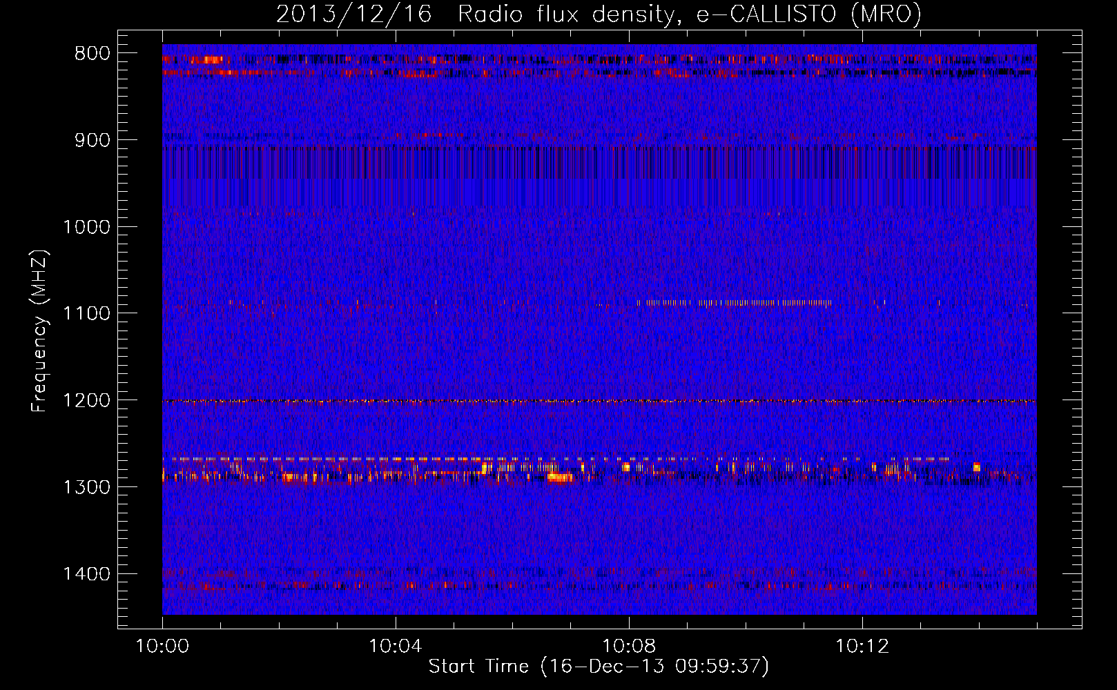Click the 10:00 time tick label
This screenshot has height=690, width=1117.
coord(162,647)
